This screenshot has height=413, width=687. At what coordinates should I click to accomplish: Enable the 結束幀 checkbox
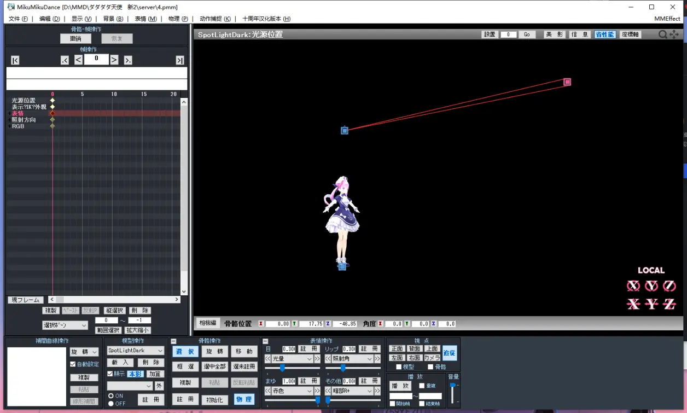pos(422,404)
